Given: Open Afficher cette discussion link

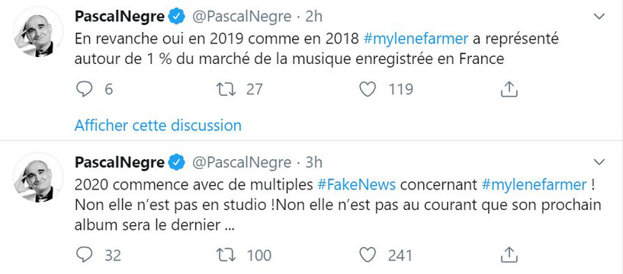Looking at the screenshot, I should point(158,126).
